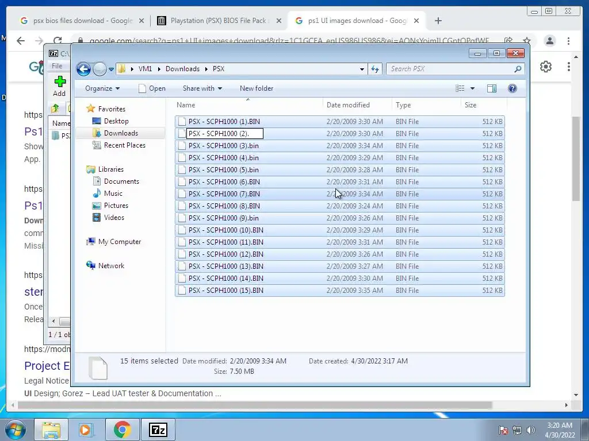Click New folder in toolbar

click(x=257, y=88)
